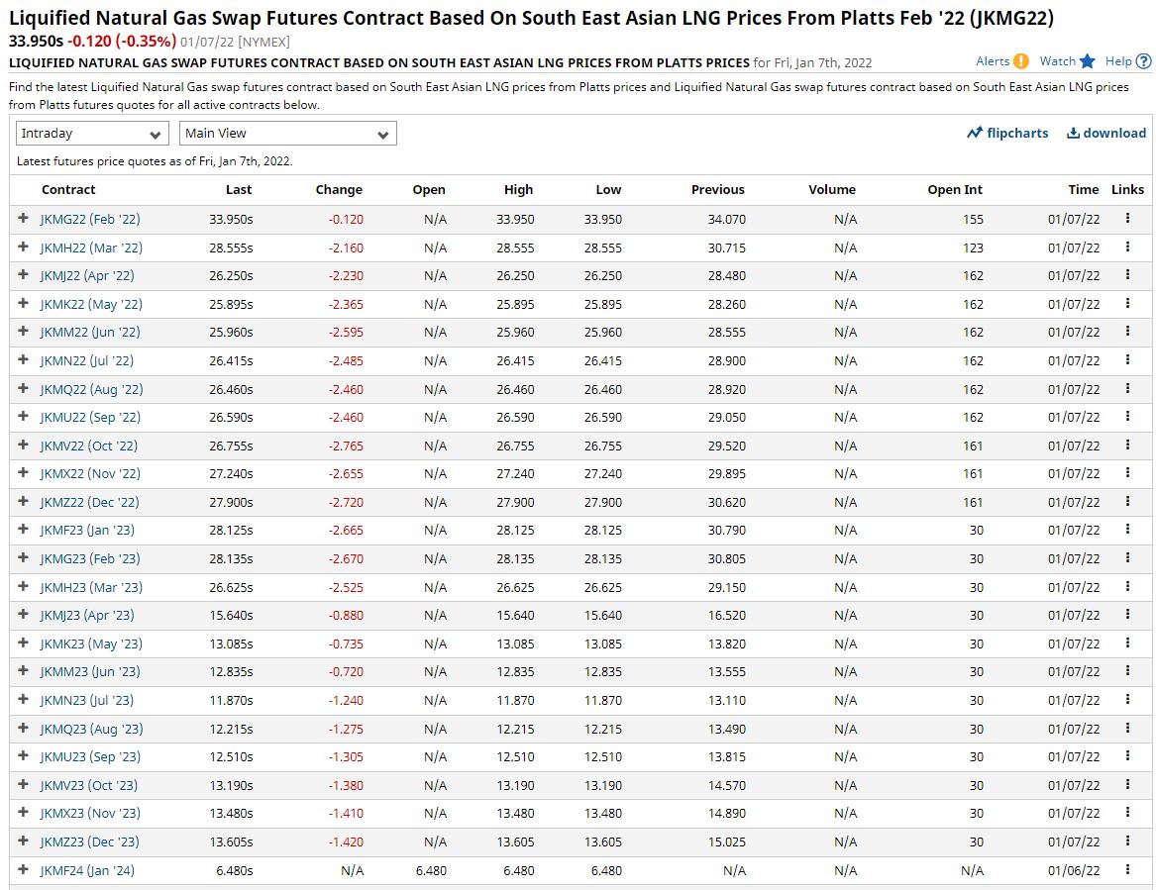Open the JKMN22 (Jul '22) contract link

coord(87,361)
